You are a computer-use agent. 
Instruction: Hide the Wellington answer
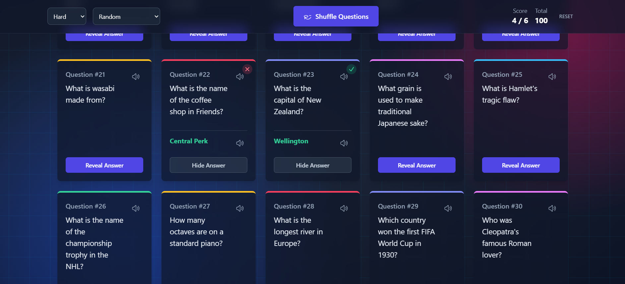tap(313, 165)
